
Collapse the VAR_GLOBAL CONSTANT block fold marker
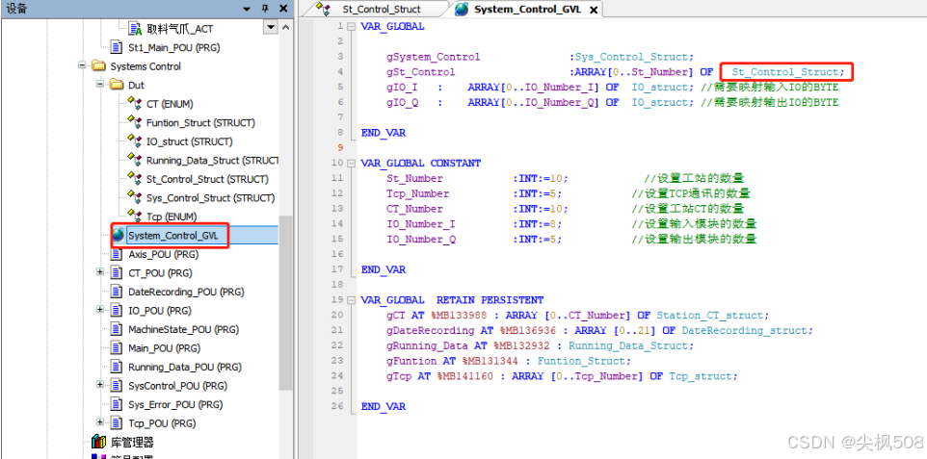tap(351, 163)
